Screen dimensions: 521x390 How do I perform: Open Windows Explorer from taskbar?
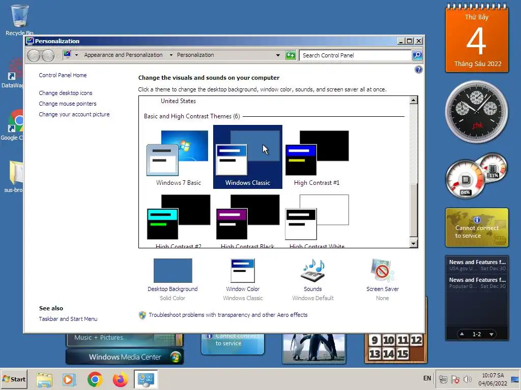pos(45,379)
